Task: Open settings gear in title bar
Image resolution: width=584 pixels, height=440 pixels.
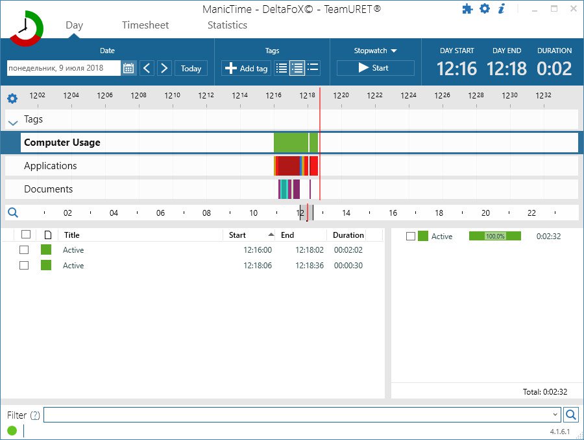Action: coord(485,8)
